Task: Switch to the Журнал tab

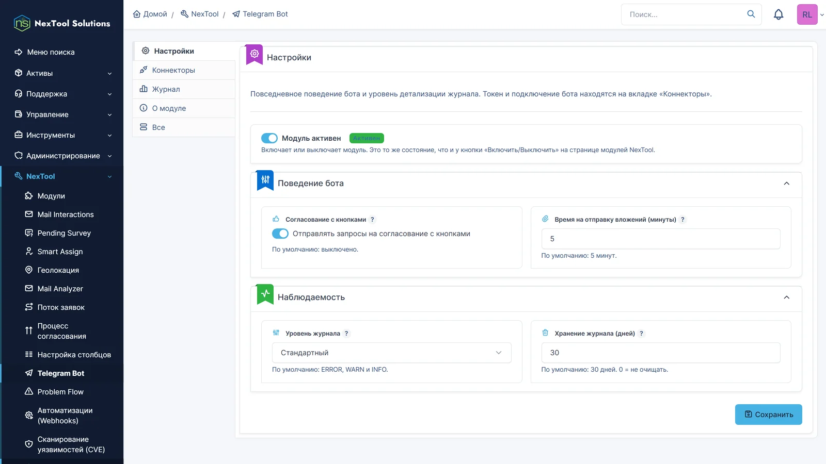Action: click(184, 89)
